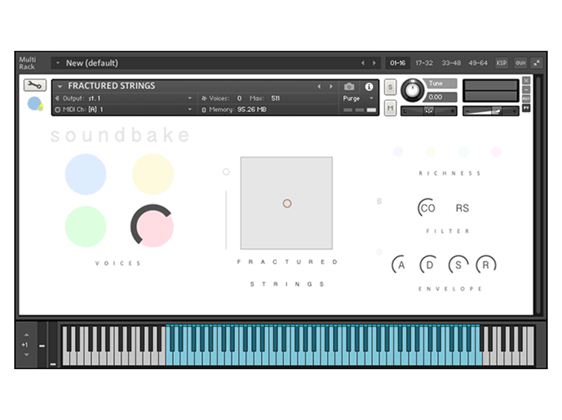
Task: Toggle the pink richness dot
Action: pyautogui.click(x=496, y=152)
